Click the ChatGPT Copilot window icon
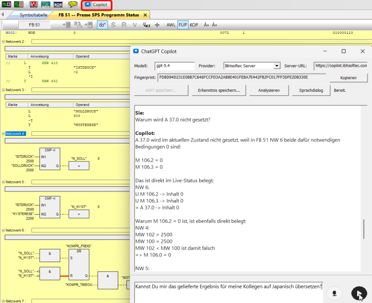The image size is (372, 303). (136, 51)
